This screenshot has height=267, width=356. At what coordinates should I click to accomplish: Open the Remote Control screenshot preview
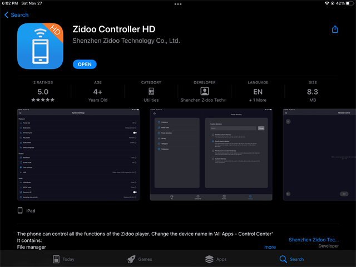click(x=319, y=155)
